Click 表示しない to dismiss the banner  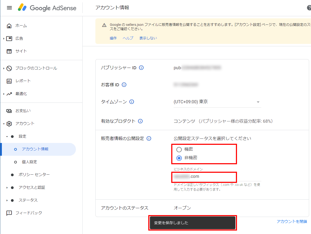click(x=148, y=38)
